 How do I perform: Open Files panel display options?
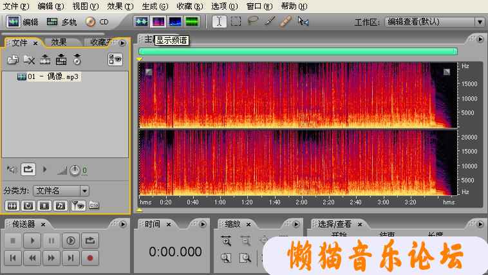[x=115, y=59]
